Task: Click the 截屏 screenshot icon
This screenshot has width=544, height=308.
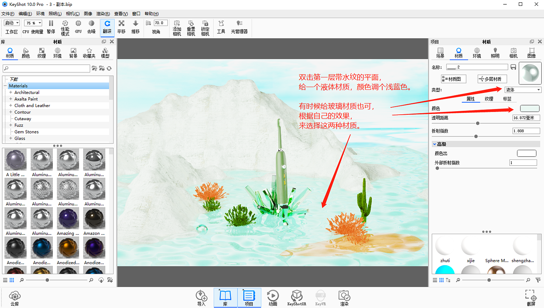Action: [x=531, y=297]
